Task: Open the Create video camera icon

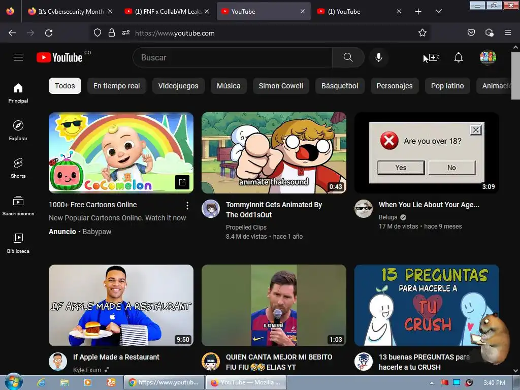Action: point(434,57)
